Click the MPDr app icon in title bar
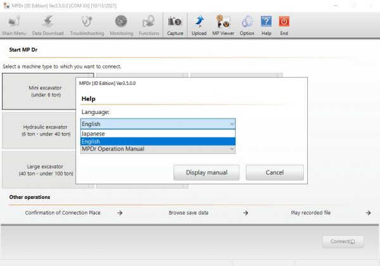 [x=6, y=5]
